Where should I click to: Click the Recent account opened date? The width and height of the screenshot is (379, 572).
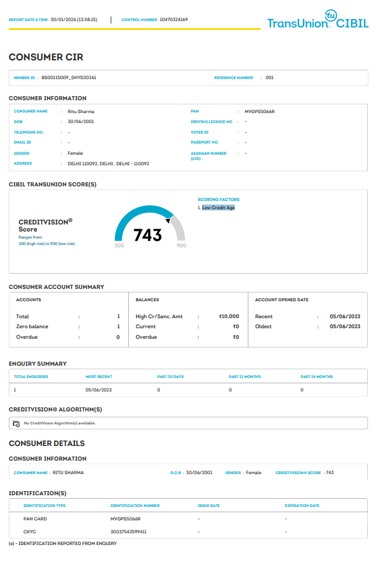tap(344, 316)
